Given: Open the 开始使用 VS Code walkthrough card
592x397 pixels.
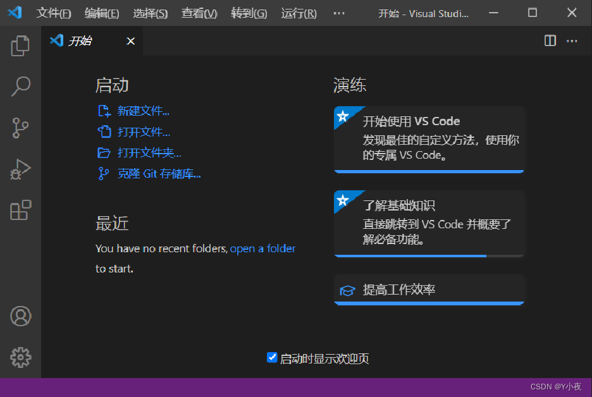Looking at the screenshot, I should point(429,140).
